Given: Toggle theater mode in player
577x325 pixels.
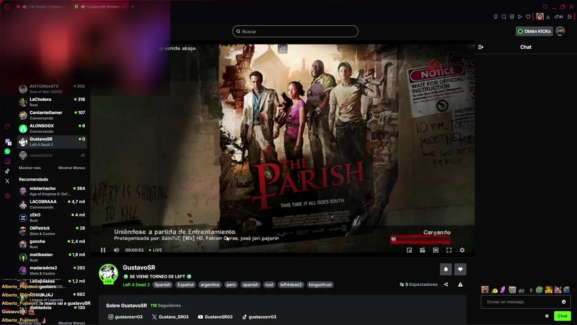Looking at the screenshot, I should click(435, 250).
